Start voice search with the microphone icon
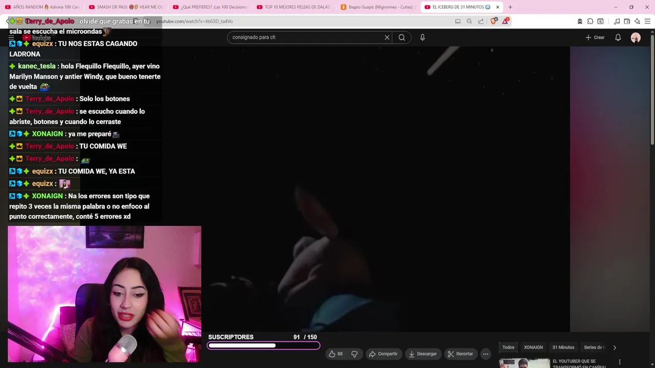Image resolution: width=655 pixels, height=368 pixels. pos(423,37)
